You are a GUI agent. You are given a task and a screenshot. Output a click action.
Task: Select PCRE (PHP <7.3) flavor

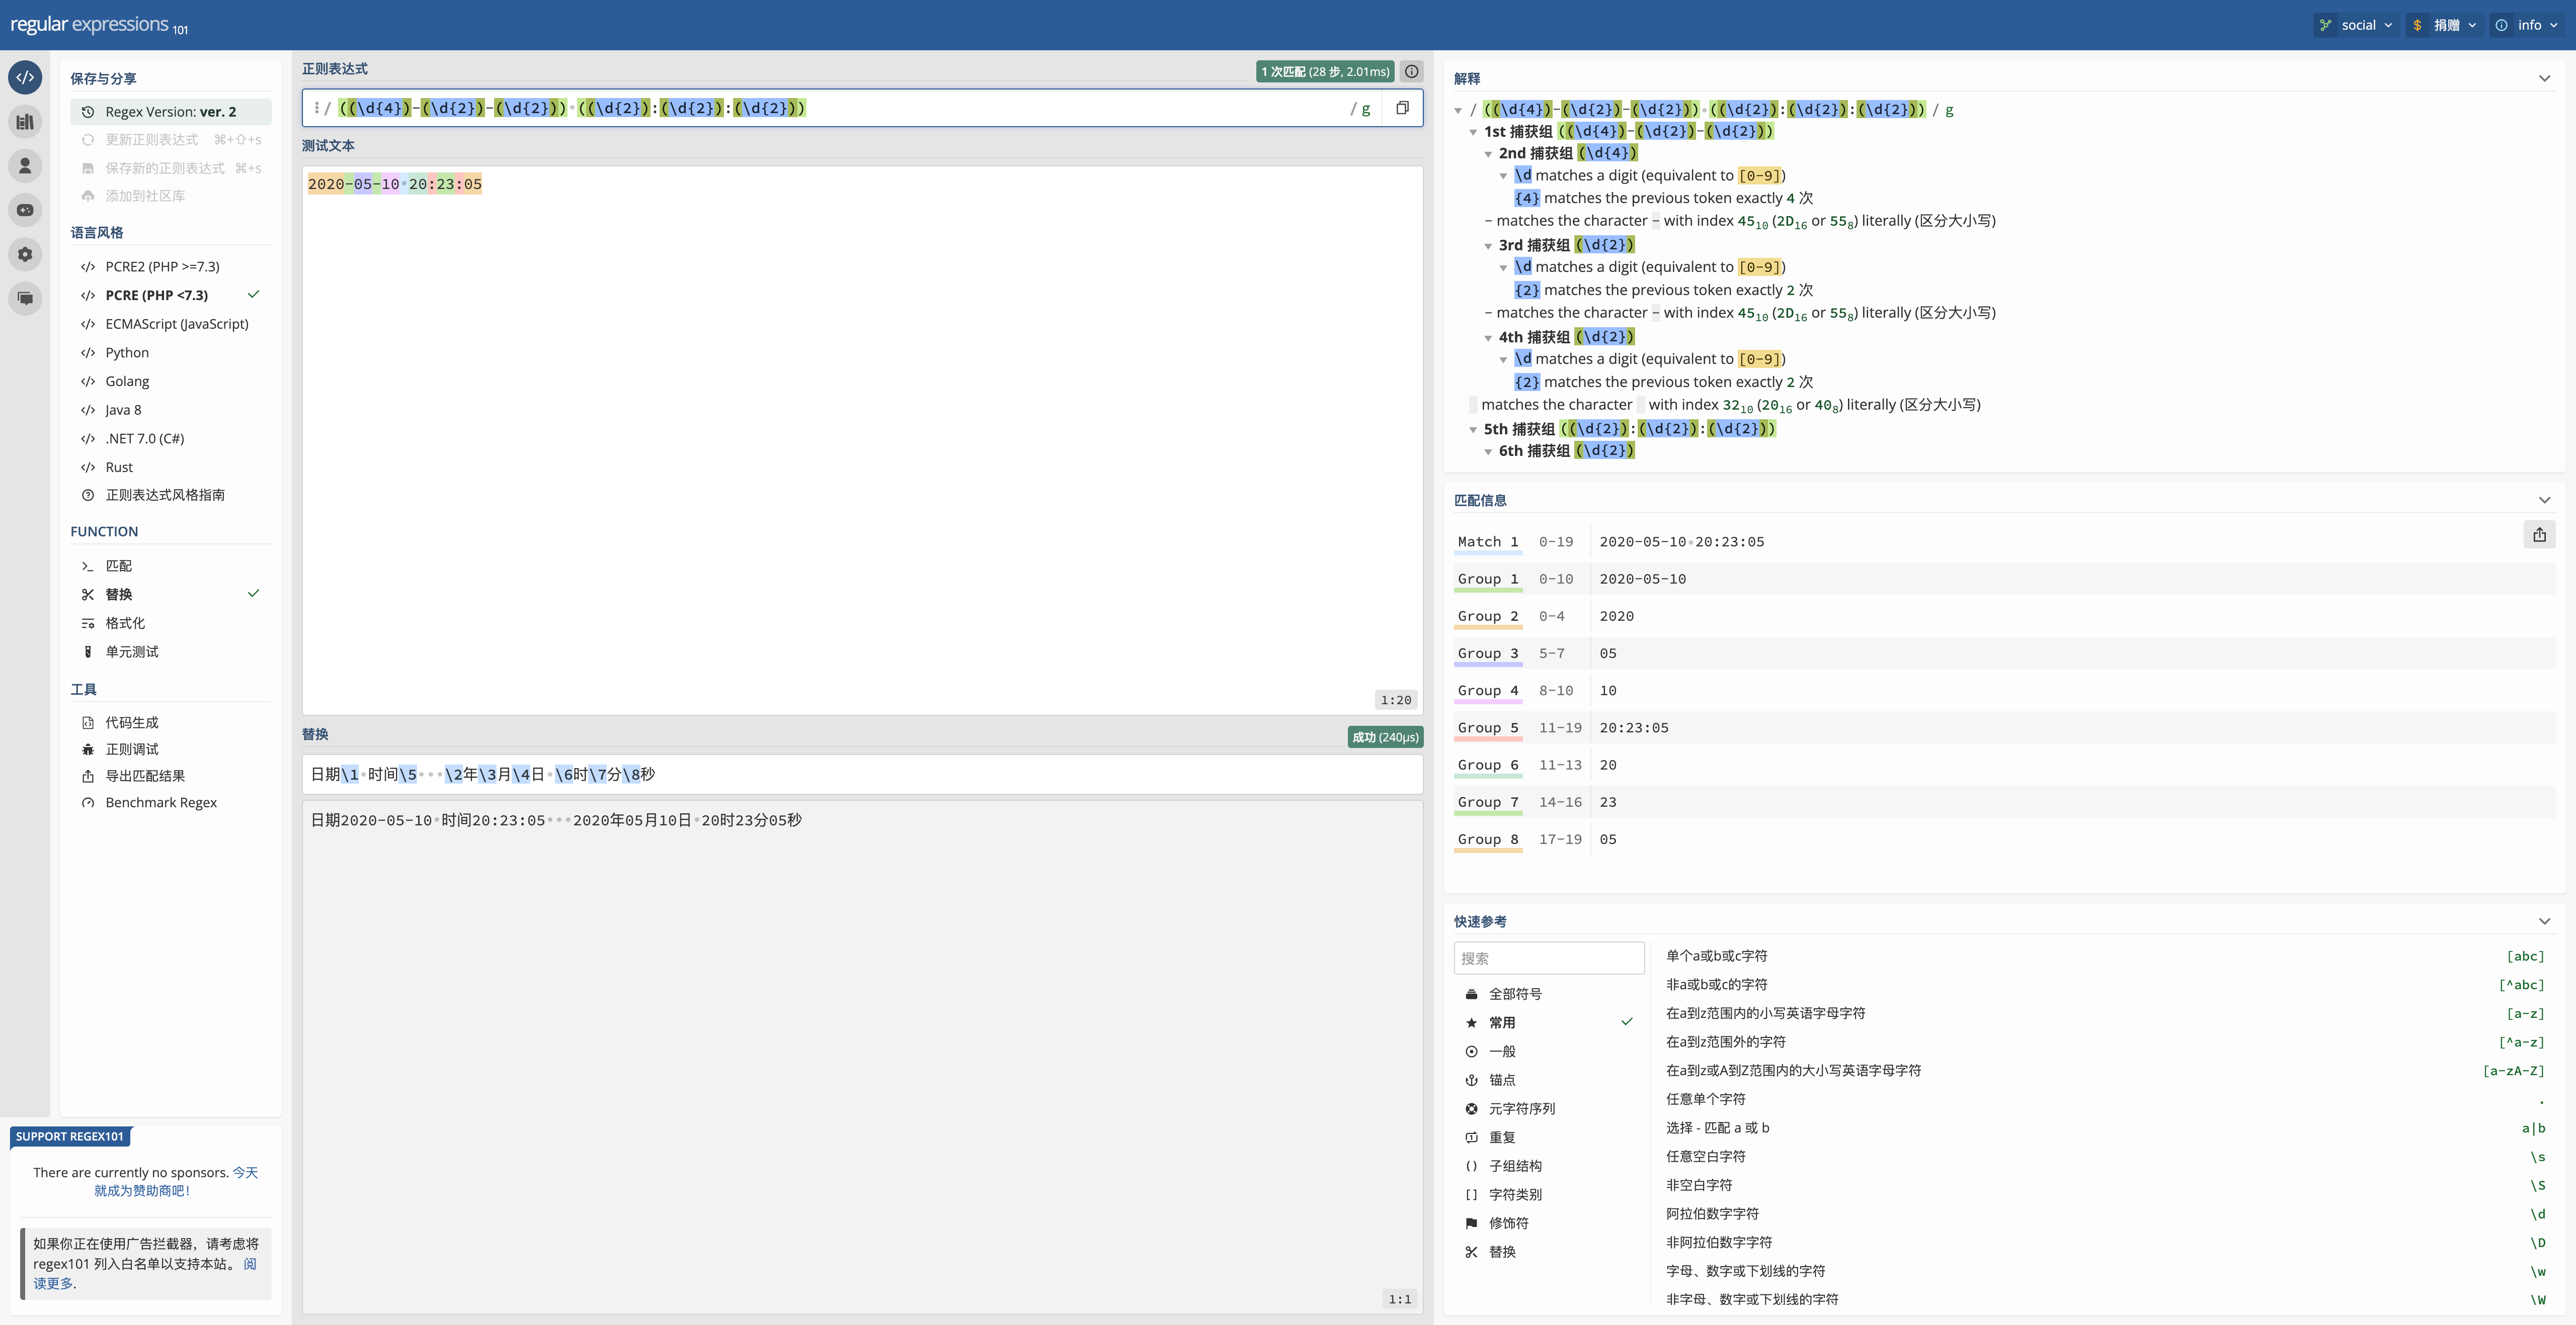(x=171, y=295)
